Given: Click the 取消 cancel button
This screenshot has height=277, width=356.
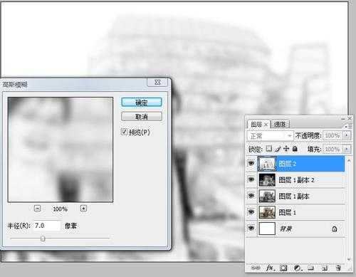Looking at the screenshot, I should point(142,117).
